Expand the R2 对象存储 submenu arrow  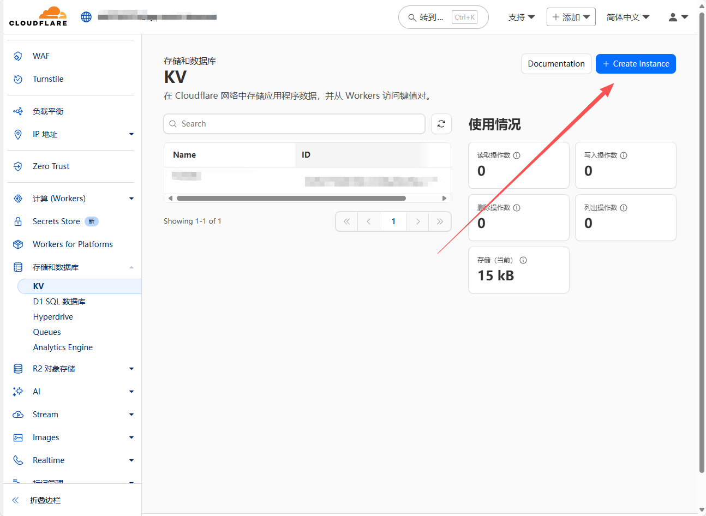[x=131, y=369]
